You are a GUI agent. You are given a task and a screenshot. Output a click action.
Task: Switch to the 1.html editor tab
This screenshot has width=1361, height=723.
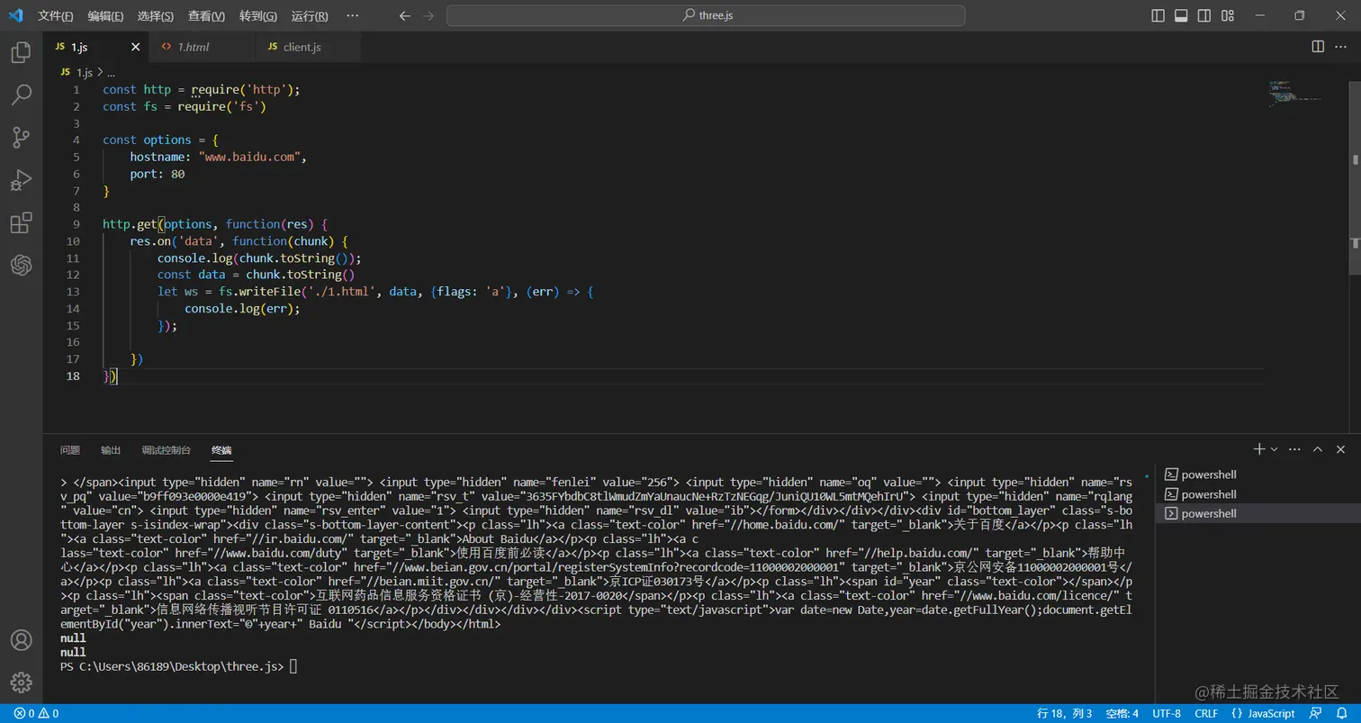202,47
